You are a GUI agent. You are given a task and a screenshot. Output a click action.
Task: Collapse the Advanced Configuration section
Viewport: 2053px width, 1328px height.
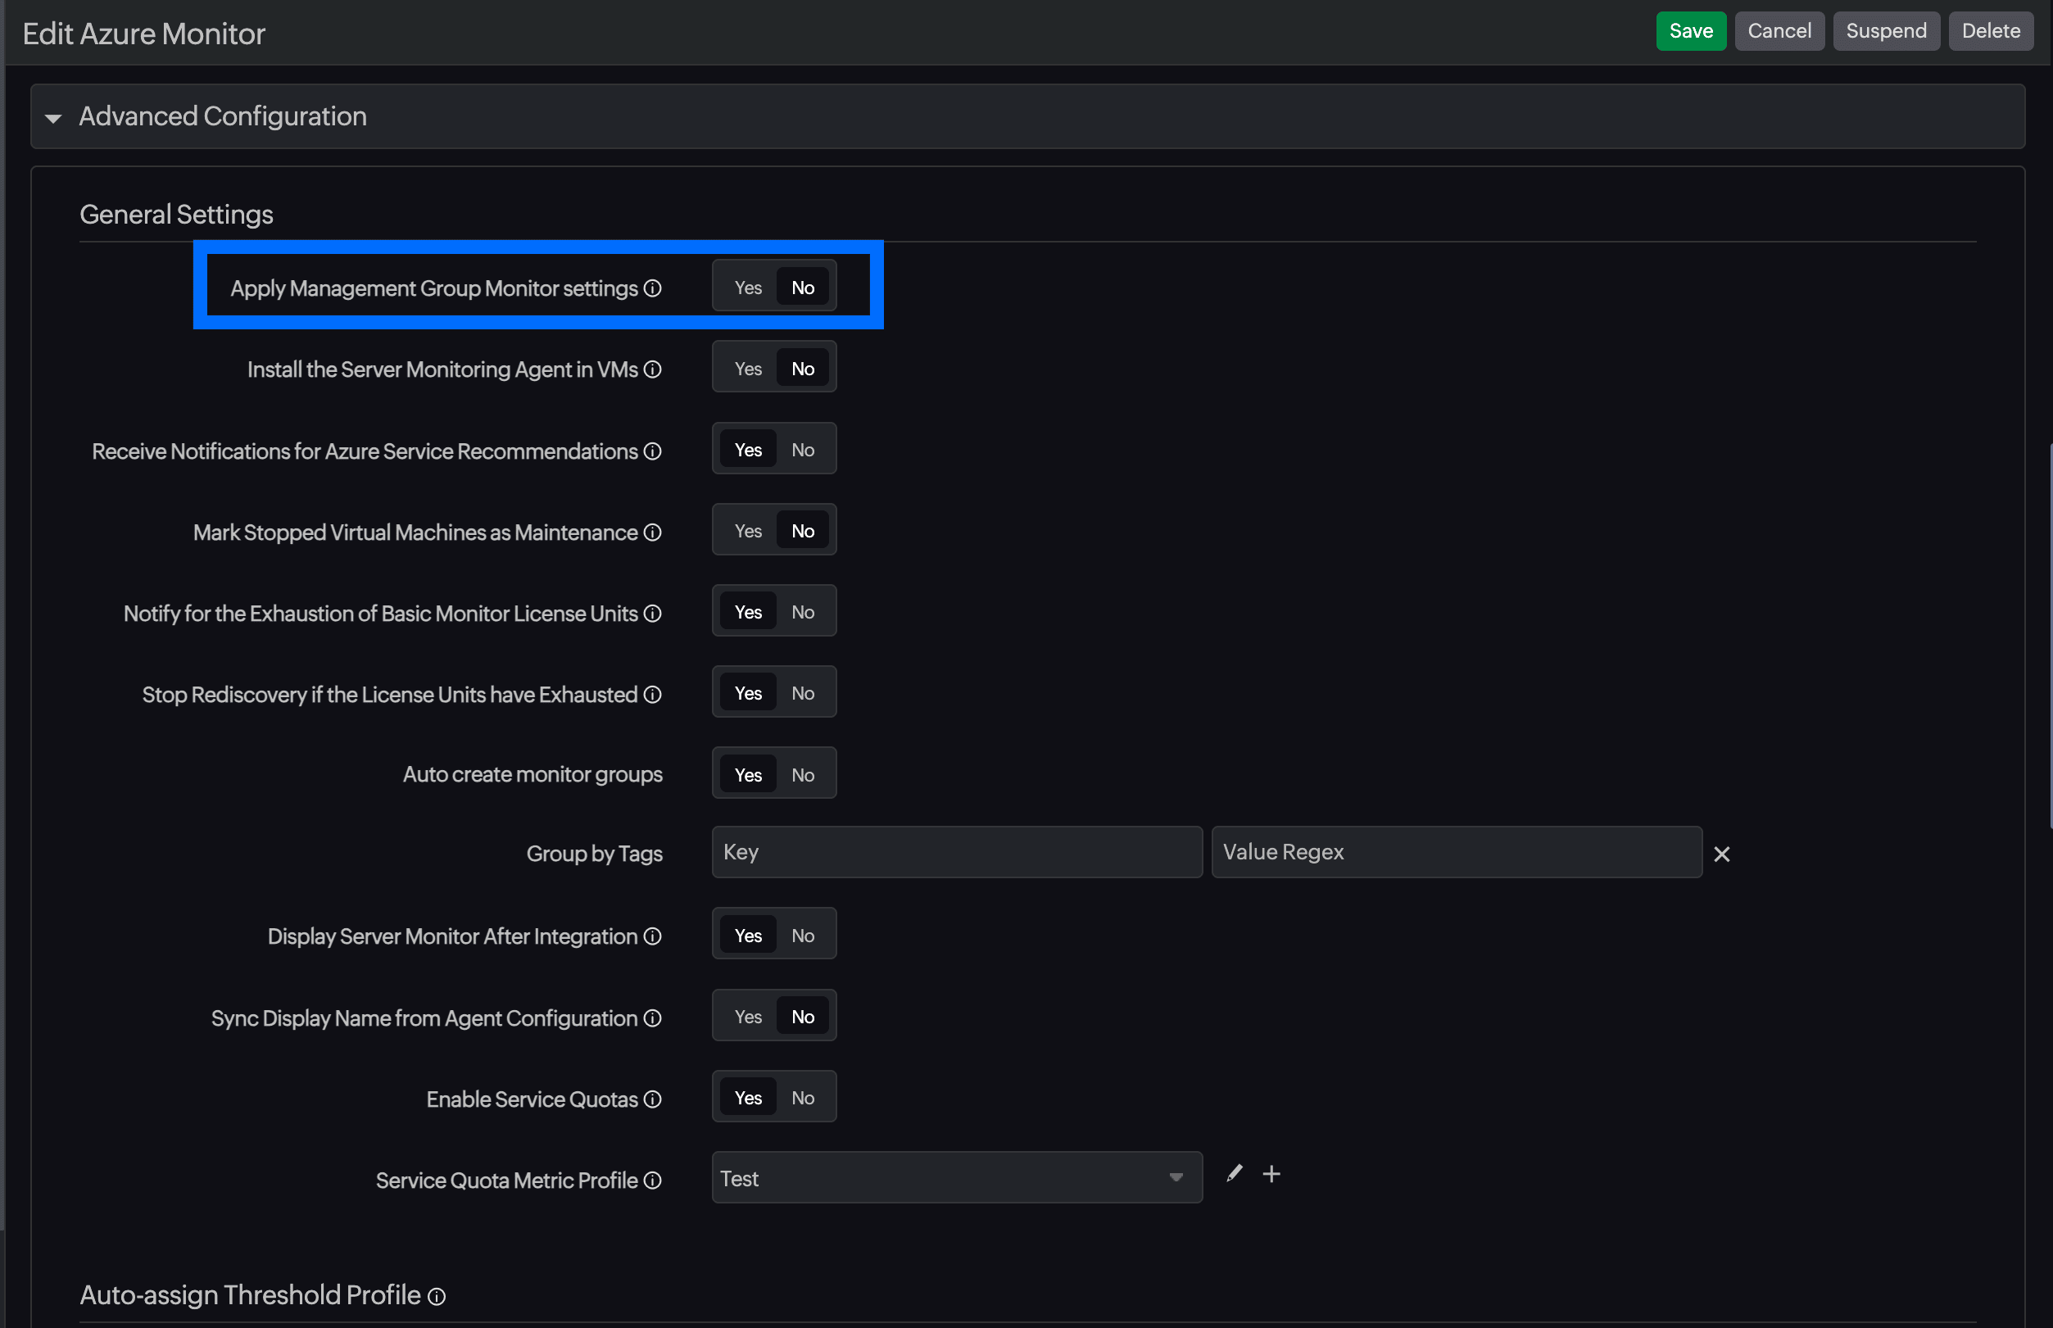pyautogui.click(x=53, y=118)
